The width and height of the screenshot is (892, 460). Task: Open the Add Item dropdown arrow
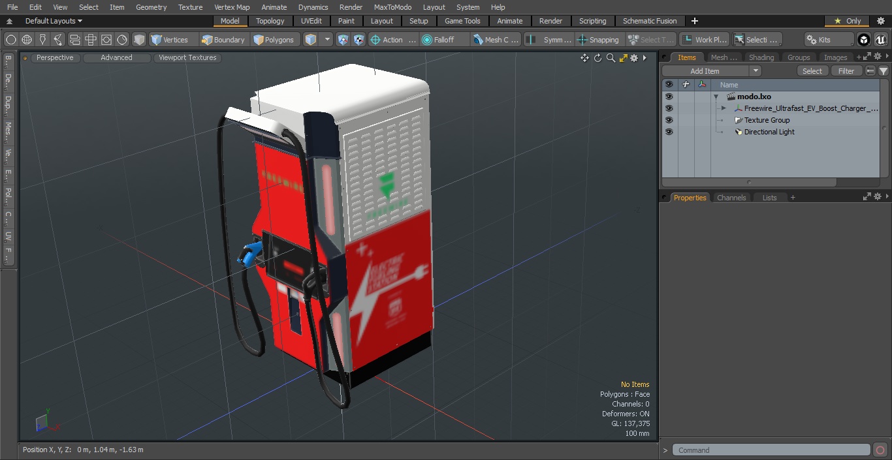756,71
